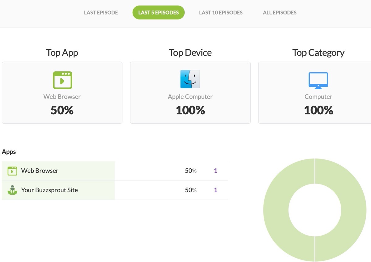Image resolution: width=371 pixels, height=262 pixels.
Task: Click the Buzzsprout microphone sprout icon
Action: coord(12,190)
